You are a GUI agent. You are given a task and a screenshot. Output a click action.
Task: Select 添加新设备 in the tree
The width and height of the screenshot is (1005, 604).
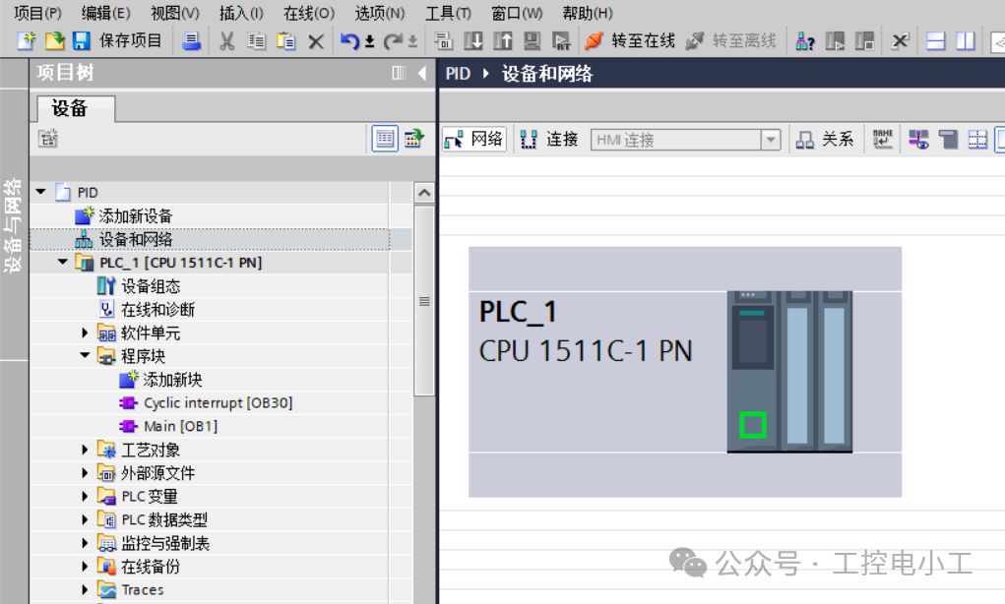click(135, 215)
